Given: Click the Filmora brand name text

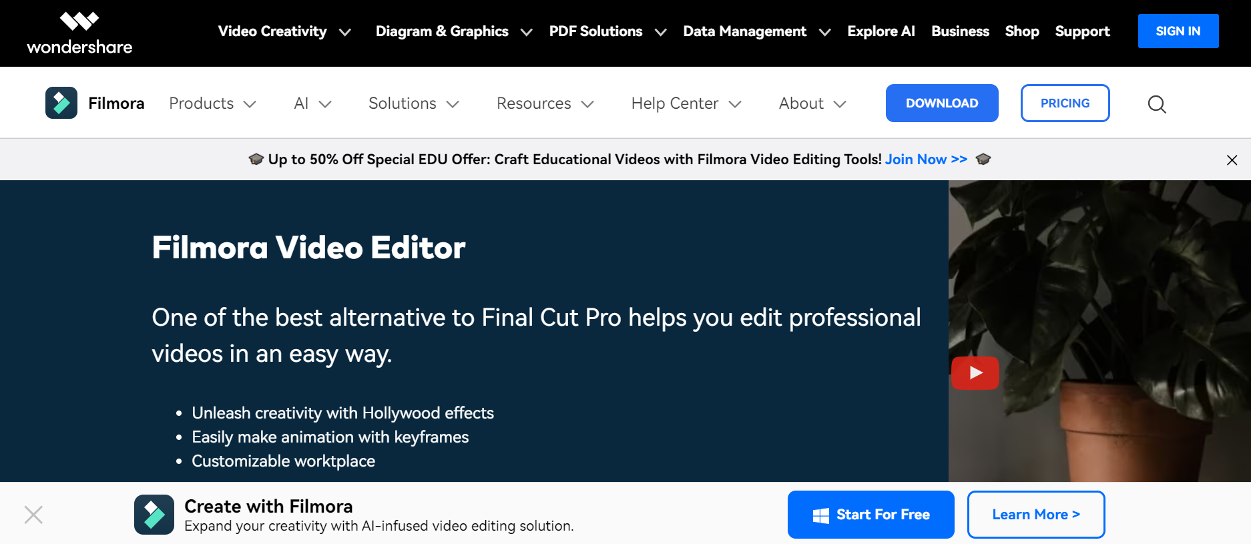Looking at the screenshot, I should (x=116, y=103).
